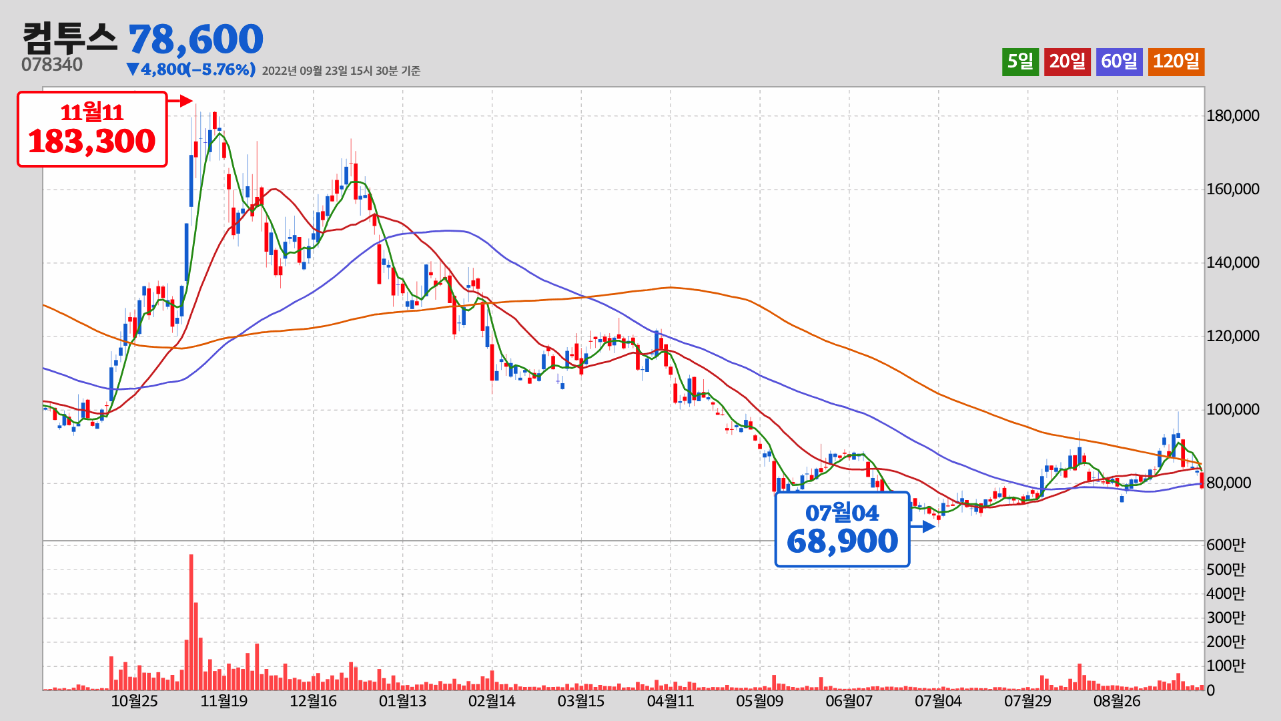Click the 07월29 date label
1281x721 pixels.
[1027, 702]
